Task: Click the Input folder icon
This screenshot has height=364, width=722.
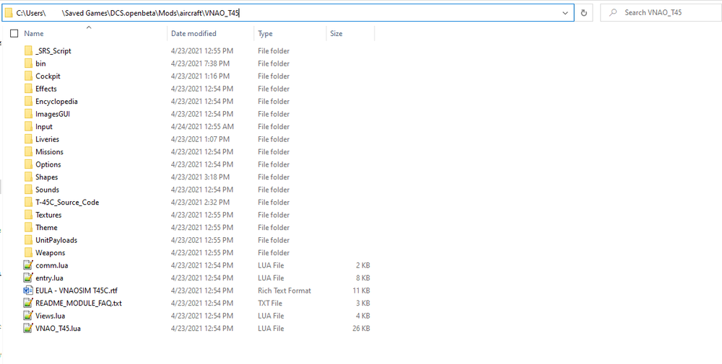Action: pyautogui.click(x=28, y=127)
